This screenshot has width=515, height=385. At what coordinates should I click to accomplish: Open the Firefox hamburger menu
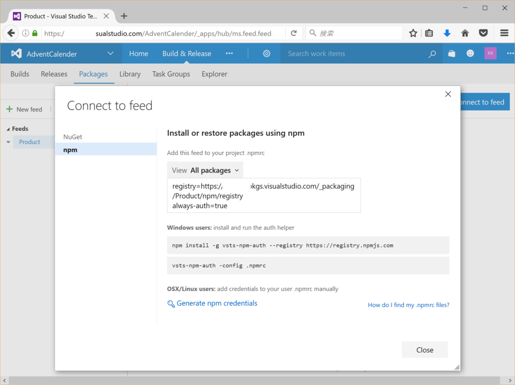(x=504, y=33)
